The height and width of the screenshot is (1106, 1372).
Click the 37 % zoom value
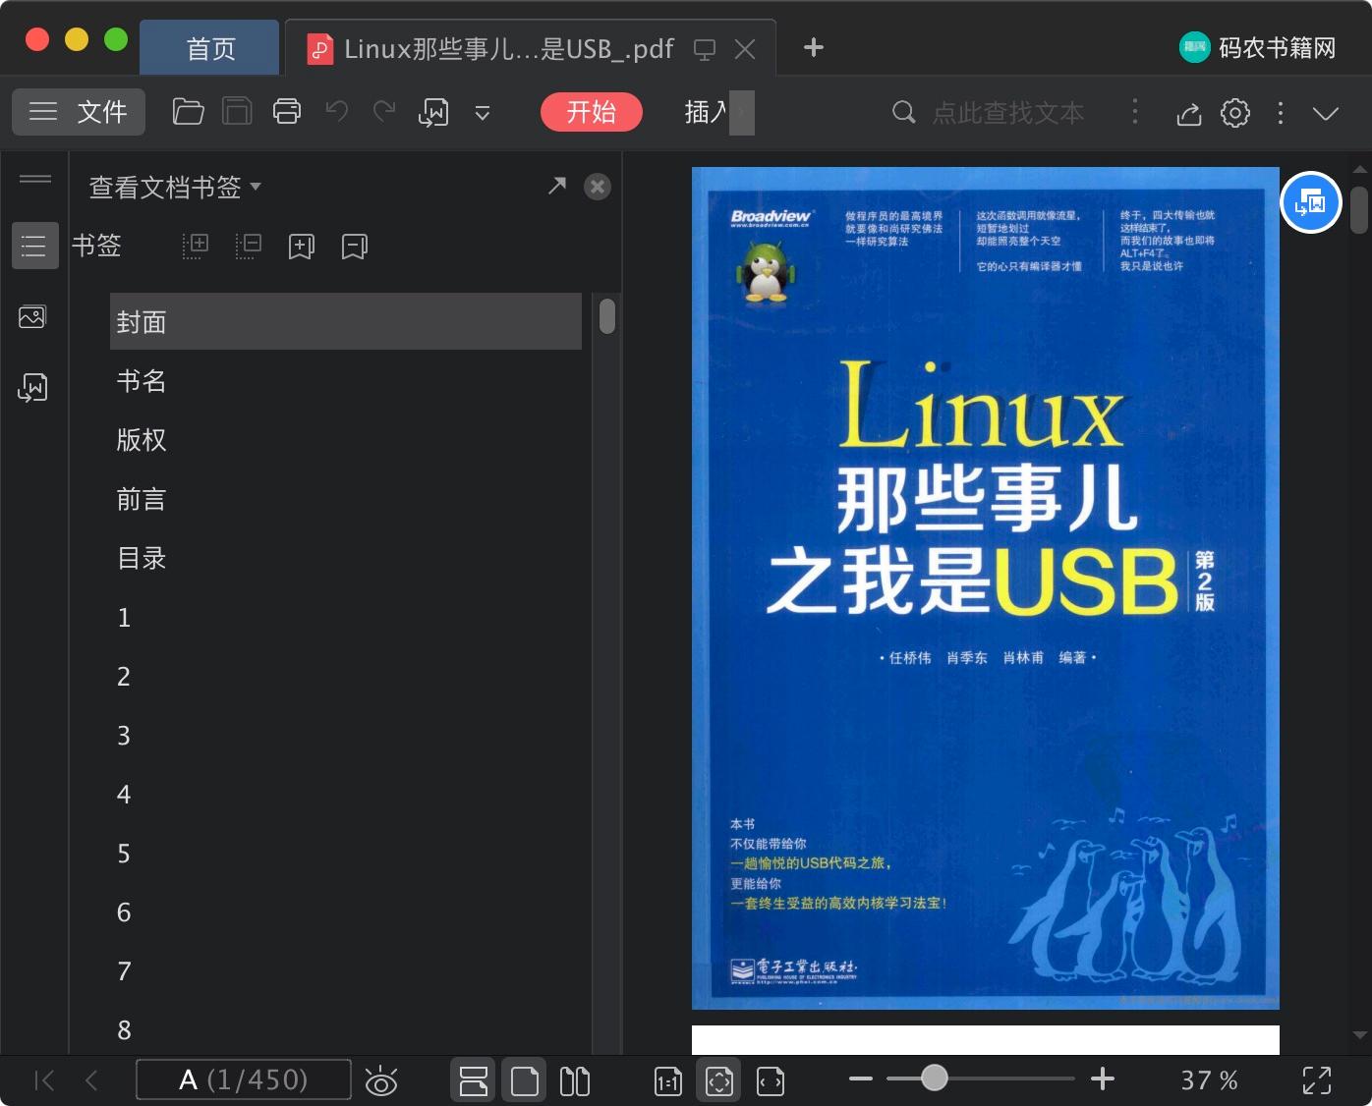[x=1209, y=1080]
